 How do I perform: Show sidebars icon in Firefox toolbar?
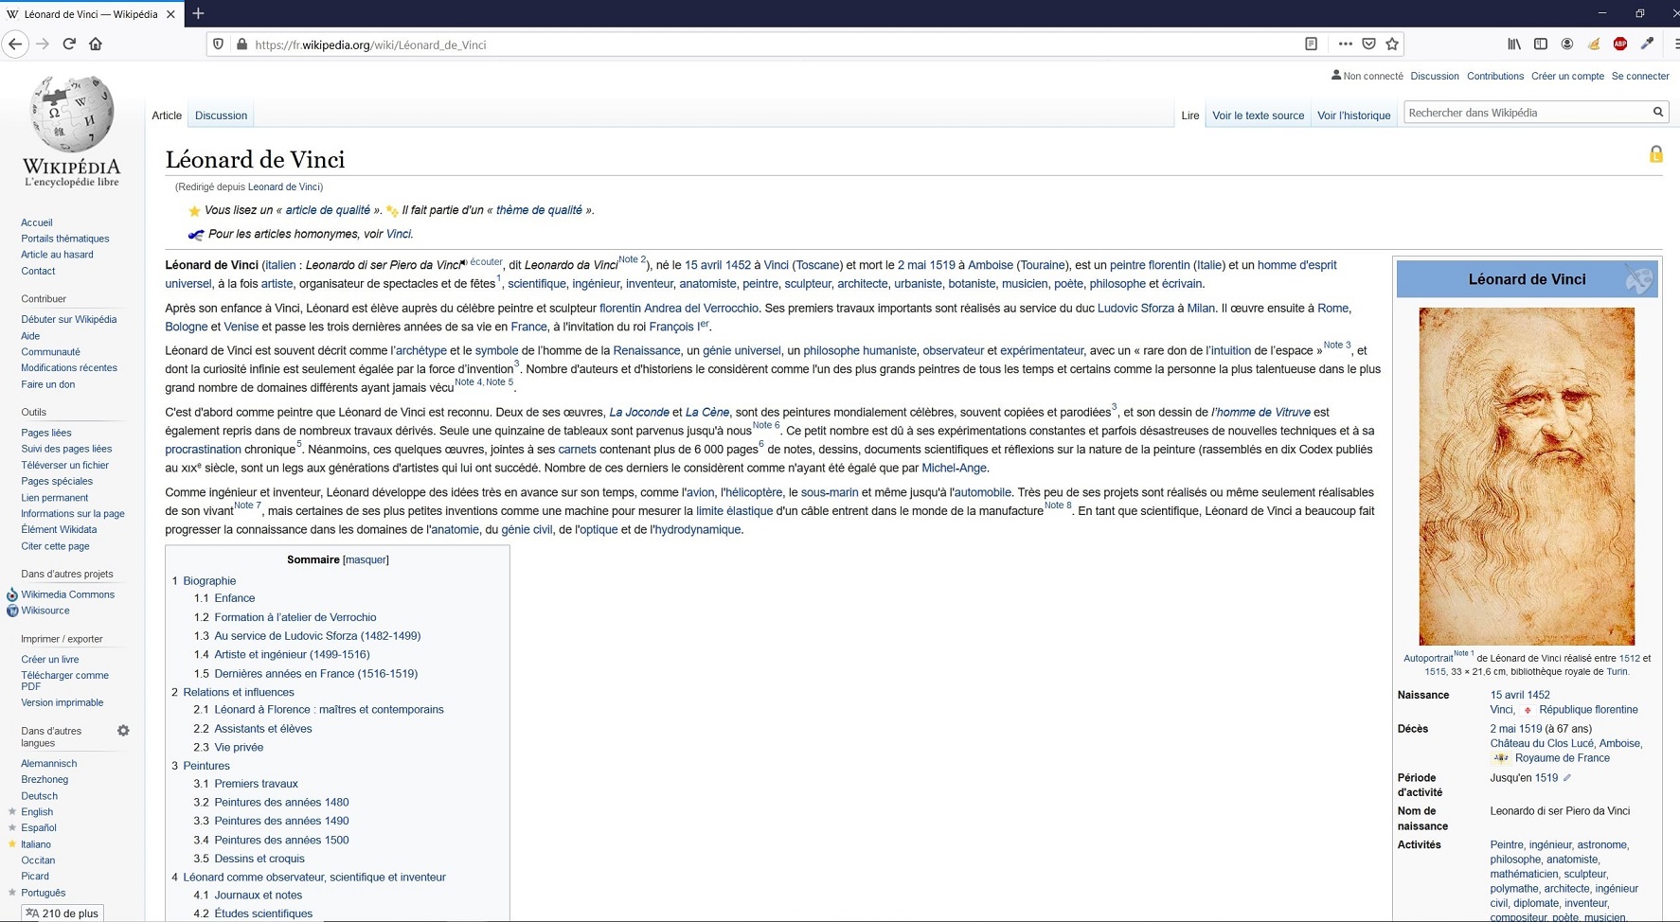(1541, 44)
